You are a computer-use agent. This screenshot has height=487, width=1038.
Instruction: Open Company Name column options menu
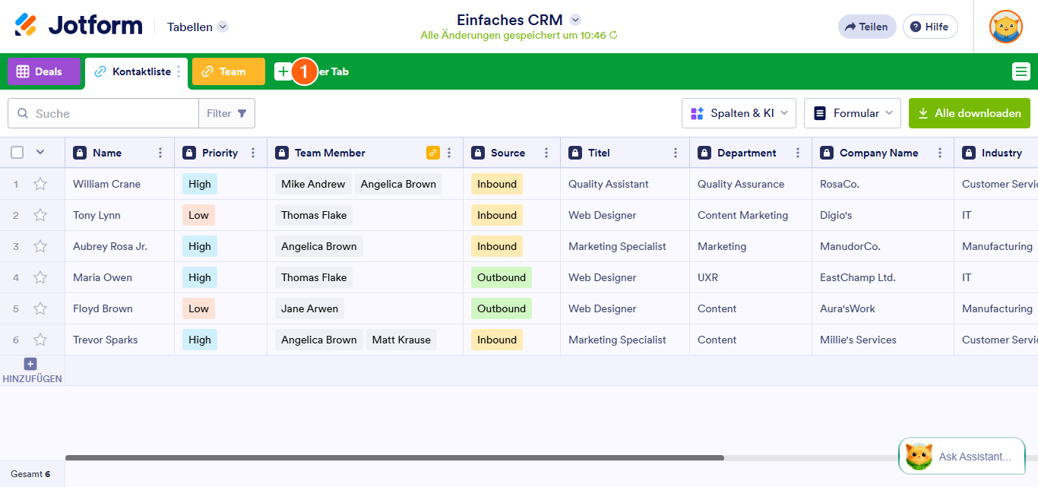coord(940,153)
